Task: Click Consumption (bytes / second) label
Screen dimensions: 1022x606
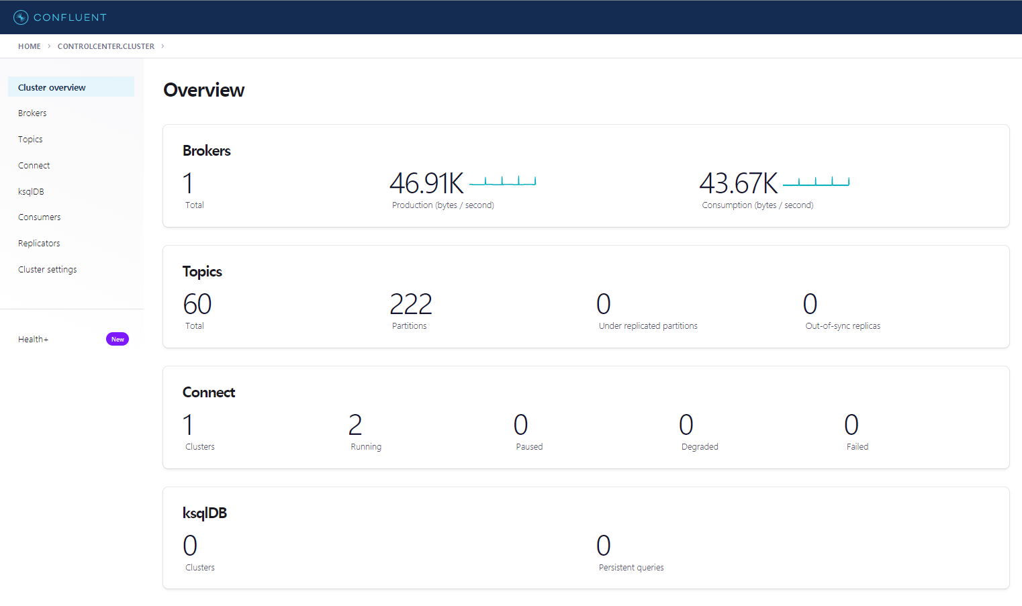Action: pos(757,205)
